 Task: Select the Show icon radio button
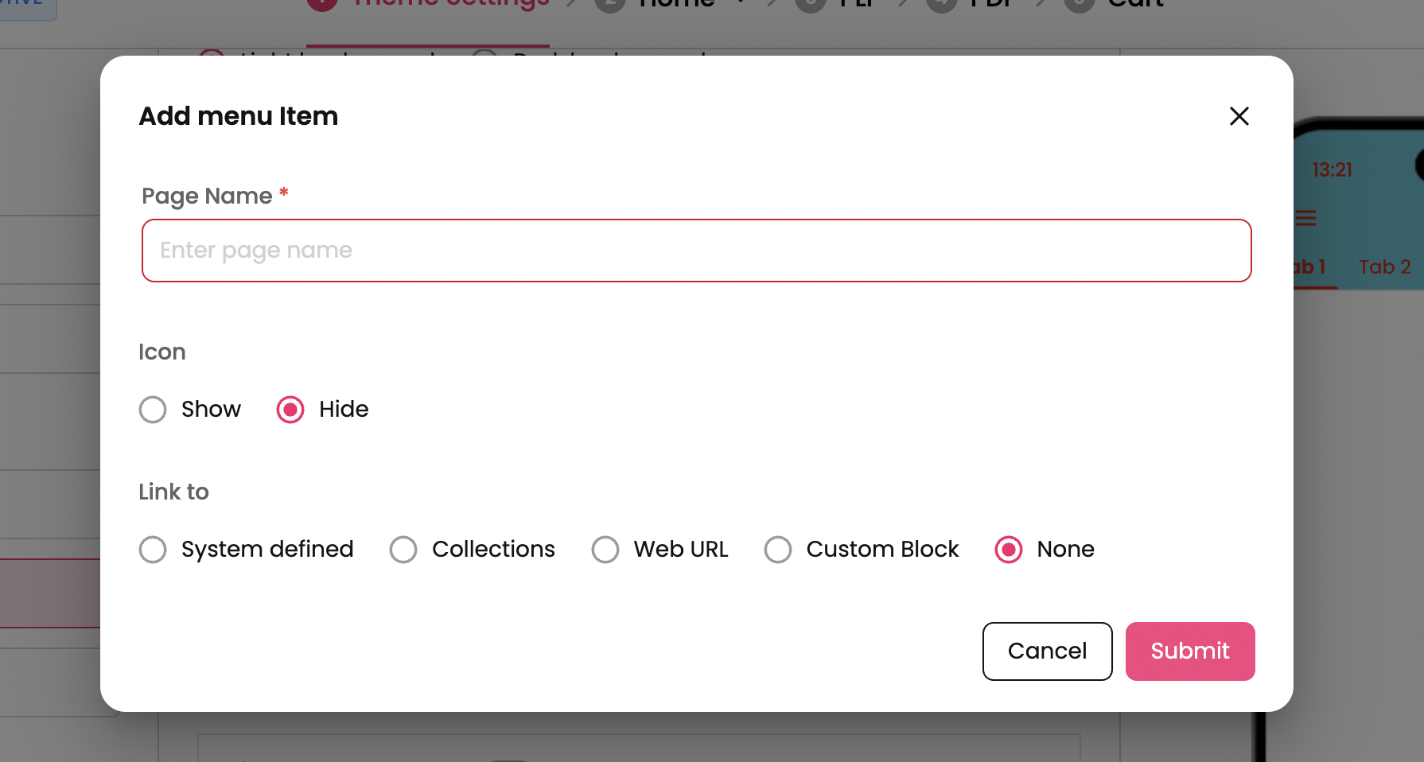(153, 410)
